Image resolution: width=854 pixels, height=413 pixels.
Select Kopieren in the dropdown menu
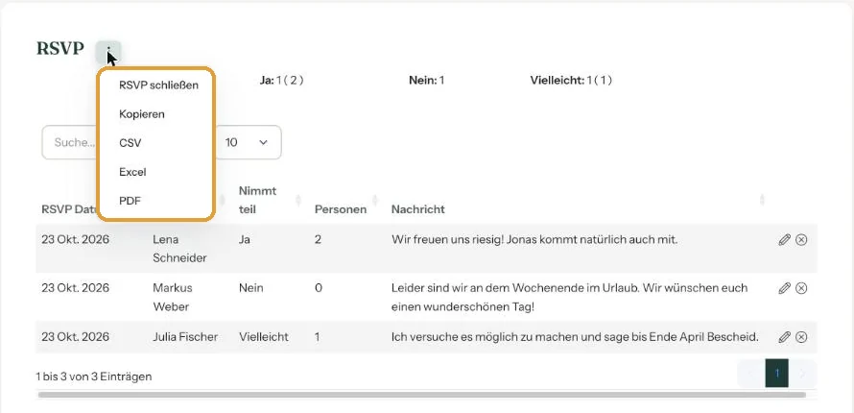coord(142,114)
